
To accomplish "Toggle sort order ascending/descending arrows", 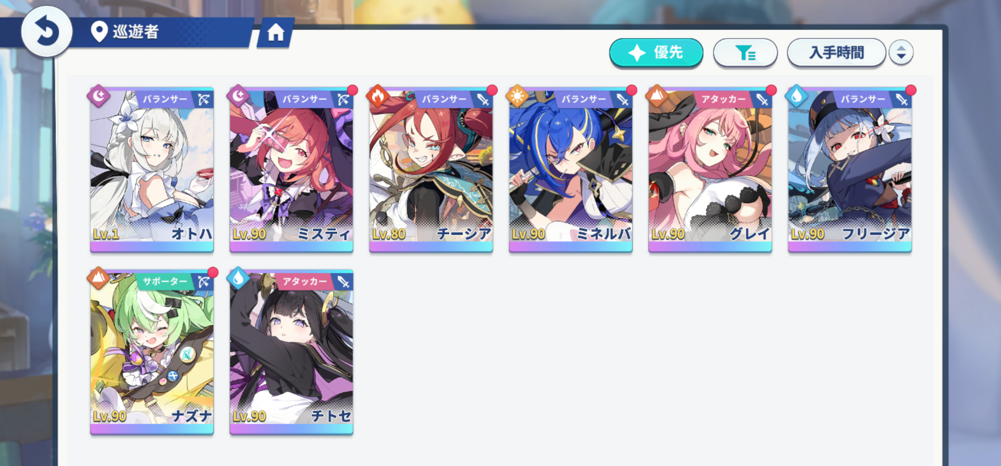I will 901,52.
